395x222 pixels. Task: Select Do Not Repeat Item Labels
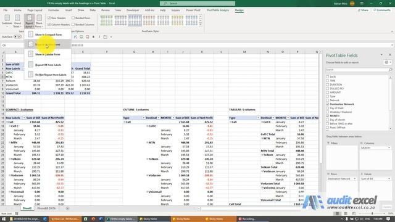point(48,75)
